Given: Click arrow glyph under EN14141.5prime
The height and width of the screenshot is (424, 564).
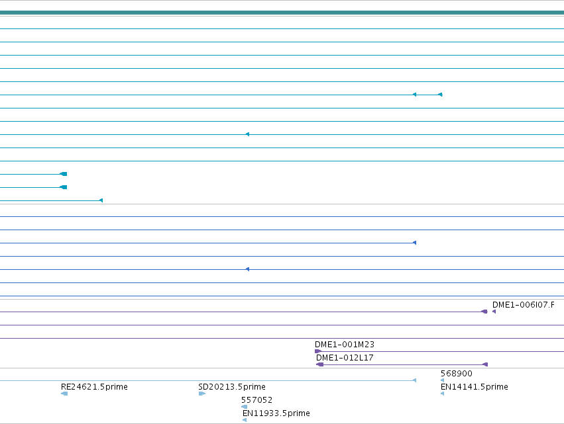Looking at the screenshot, I should coord(443,394).
